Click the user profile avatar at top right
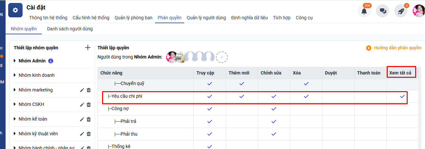The image size is (425, 149). (x=418, y=11)
